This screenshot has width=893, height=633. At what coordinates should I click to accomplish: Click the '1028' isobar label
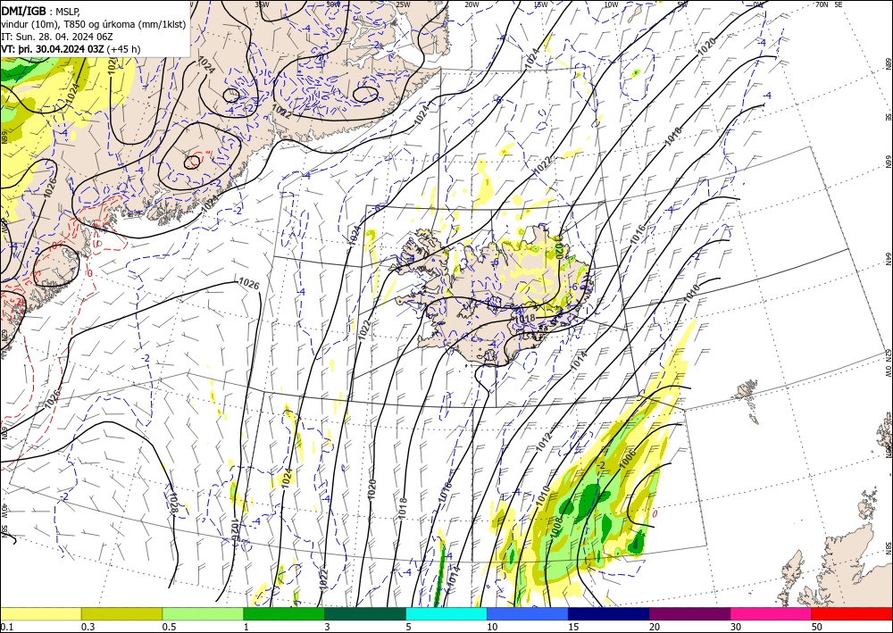point(173,503)
